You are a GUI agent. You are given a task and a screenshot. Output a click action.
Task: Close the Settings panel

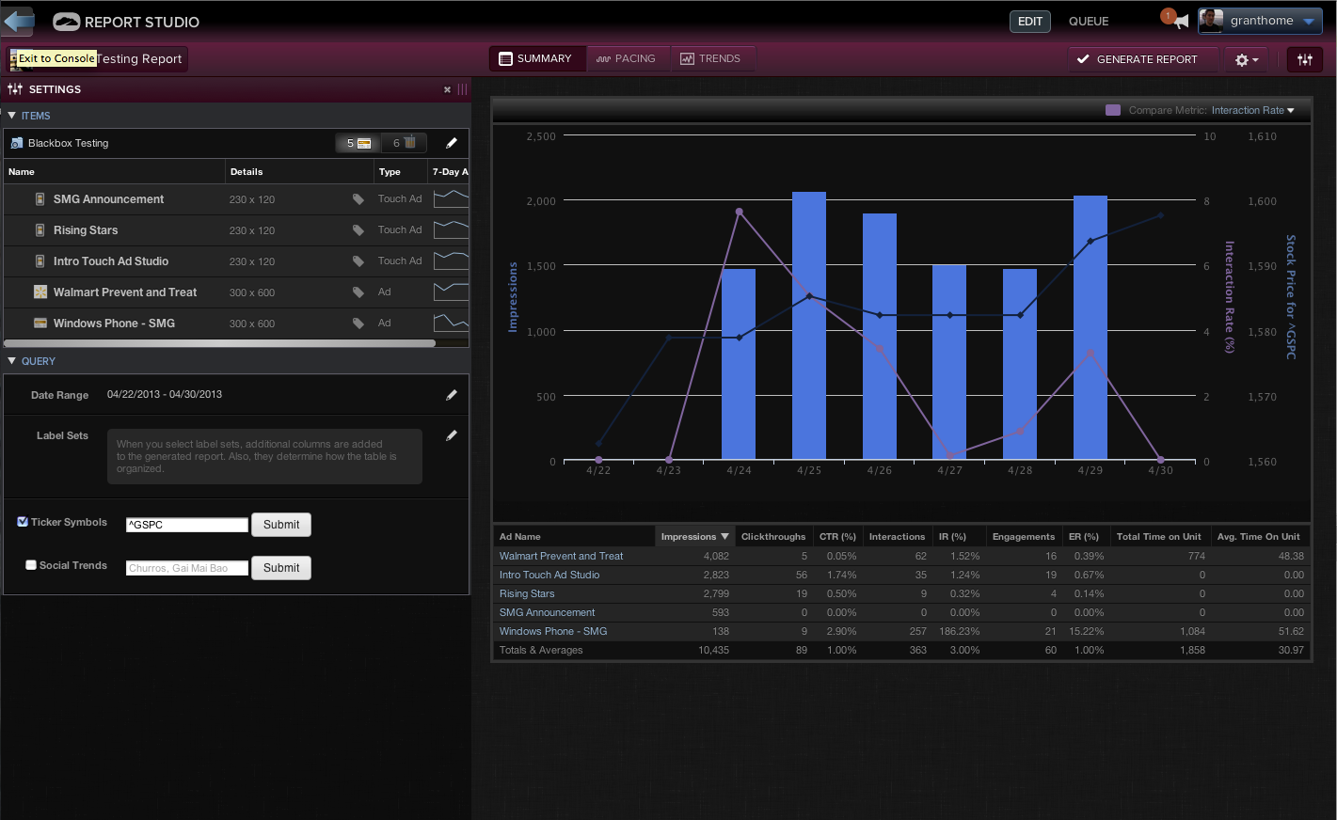pyautogui.click(x=447, y=89)
